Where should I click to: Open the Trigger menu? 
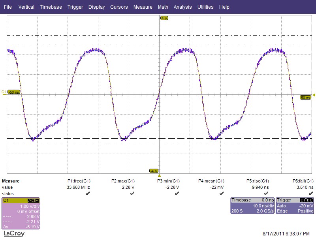(x=75, y=7)
